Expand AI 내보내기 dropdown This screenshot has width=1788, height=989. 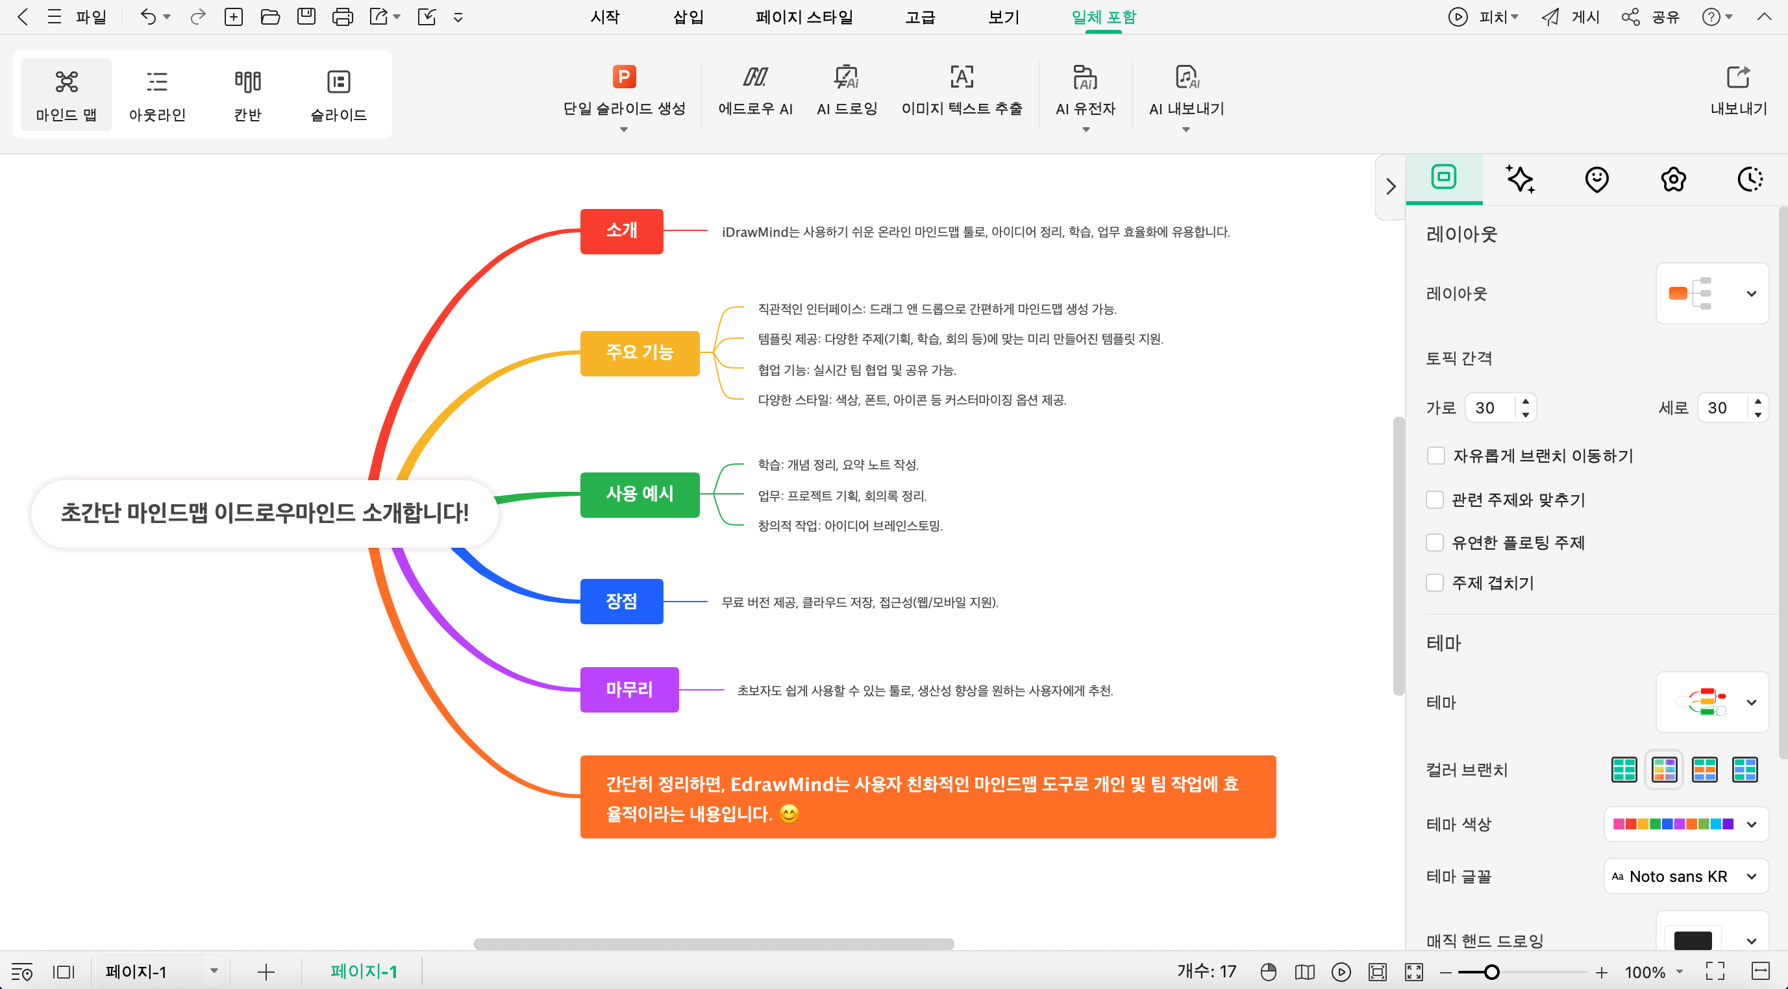click(x=1186, y=130)
